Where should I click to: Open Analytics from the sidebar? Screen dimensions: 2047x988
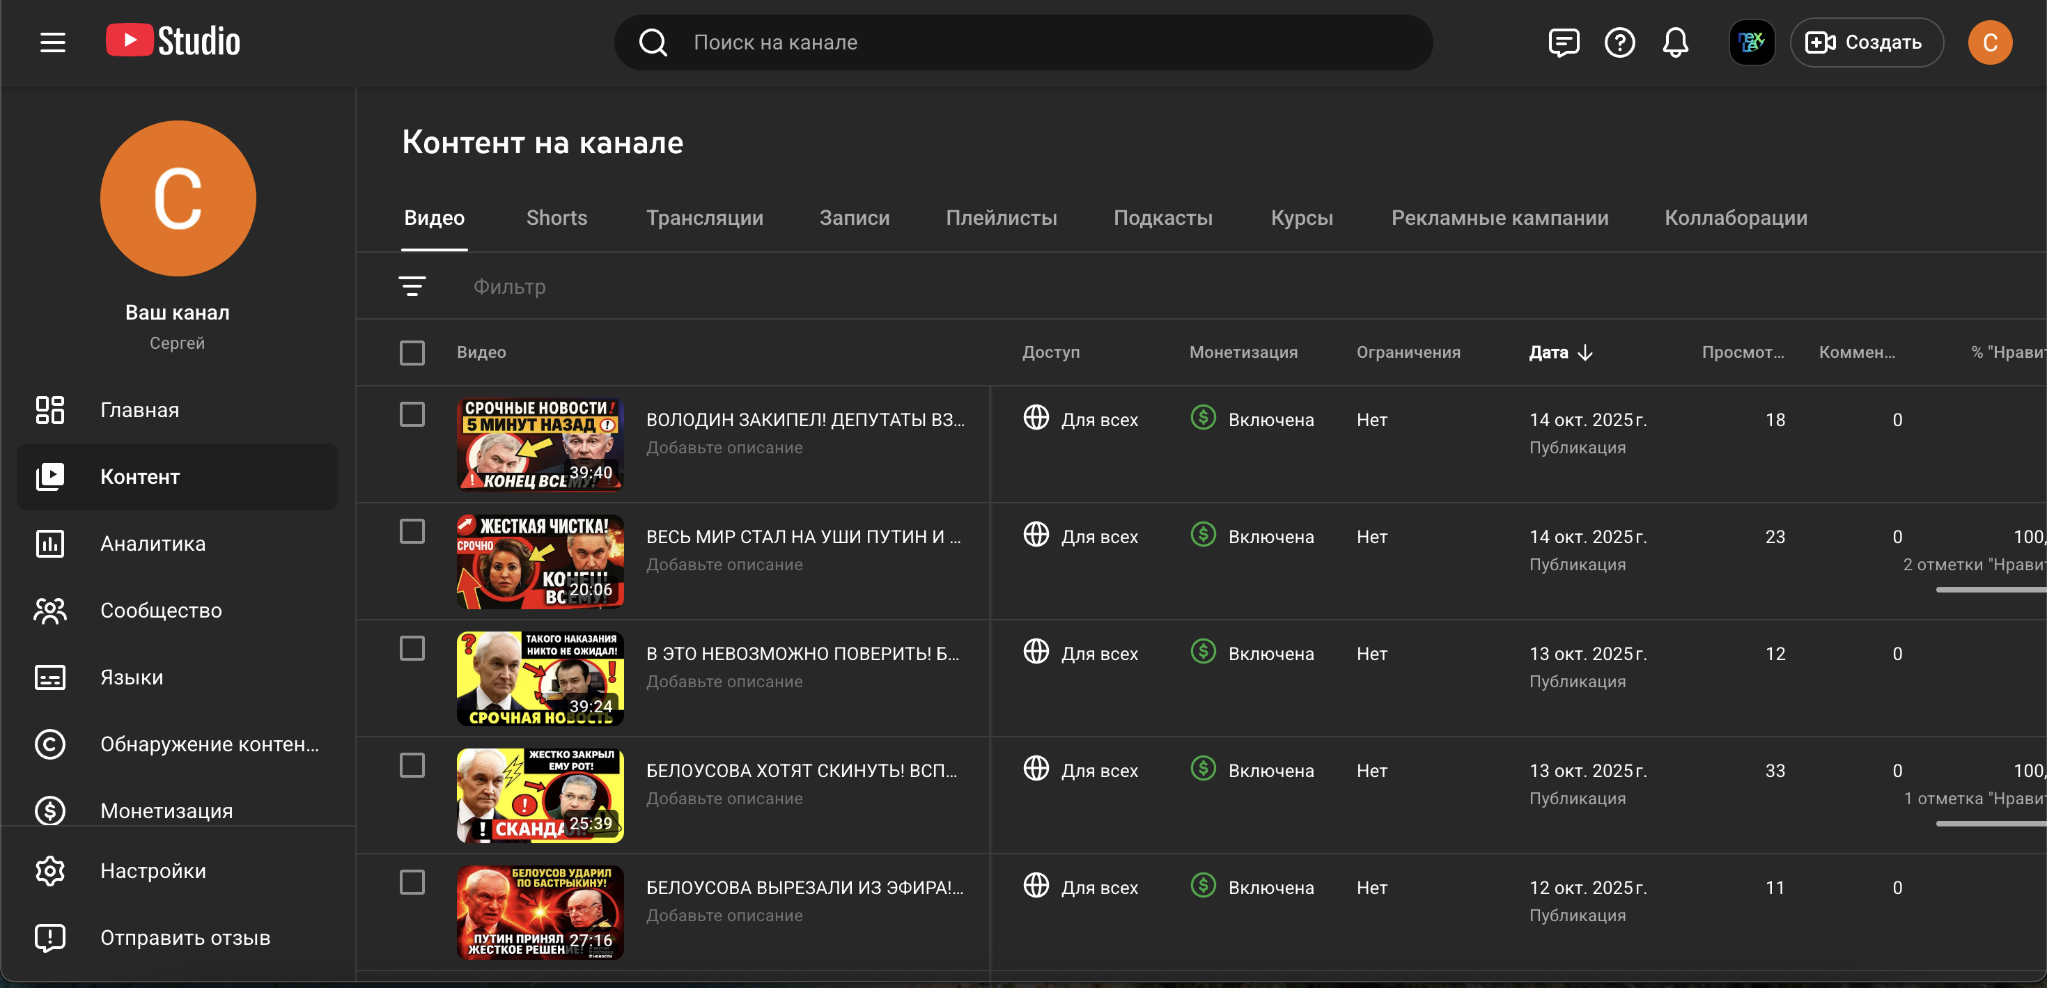(153, 543)
